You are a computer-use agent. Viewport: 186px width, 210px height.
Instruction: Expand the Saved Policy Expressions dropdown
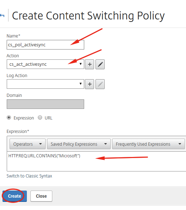click(79, 144)
